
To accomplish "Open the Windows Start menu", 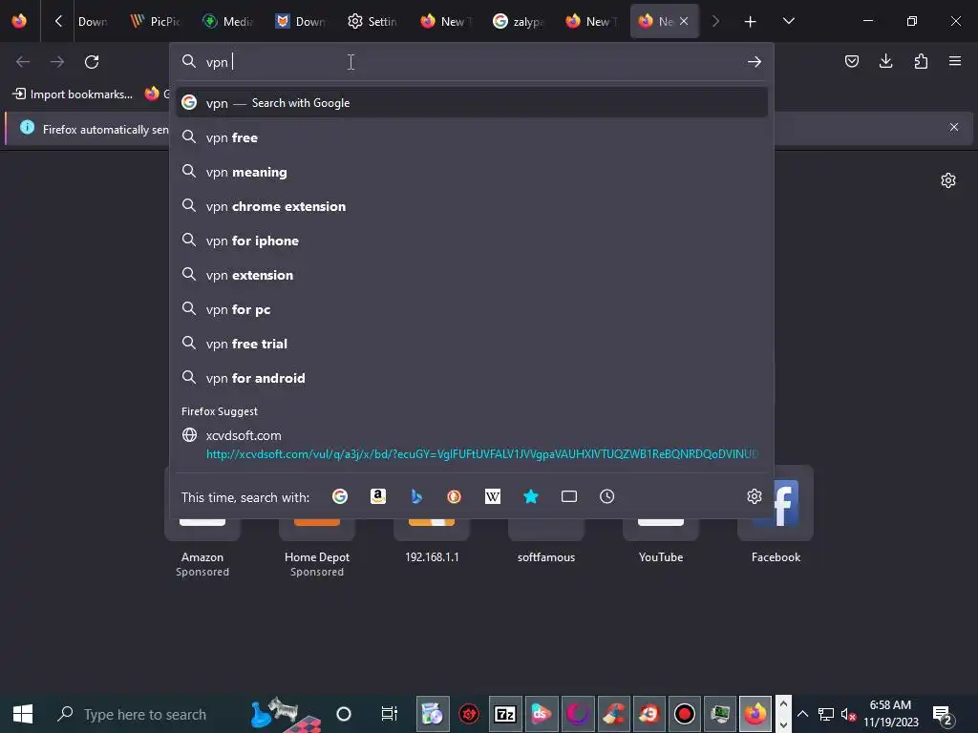I will tap(23, 714).
